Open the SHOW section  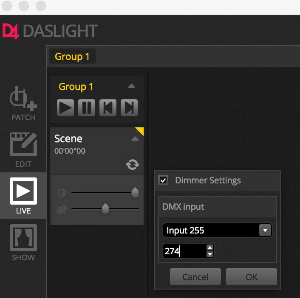(x=23, y=242)
